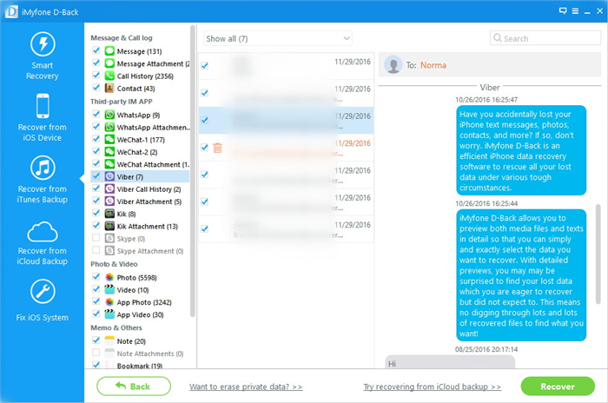Click the App Photo (3242) icon

tap(109, 302)
